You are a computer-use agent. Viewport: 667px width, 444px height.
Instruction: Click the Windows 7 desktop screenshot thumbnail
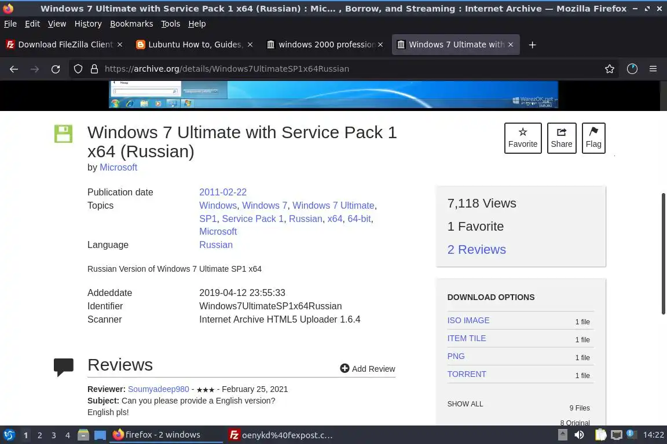[x=333, y=94]
